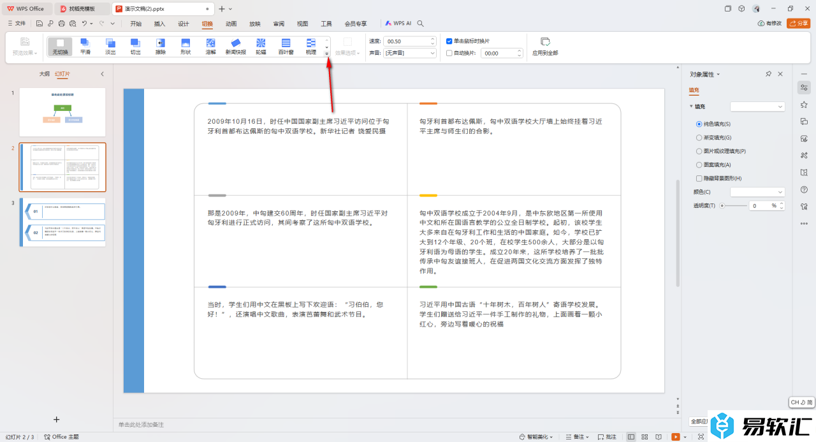This screenshot has height=442, width=816.
Task: Switch to the 开始 ribbon tab
Action: (136, 24)
